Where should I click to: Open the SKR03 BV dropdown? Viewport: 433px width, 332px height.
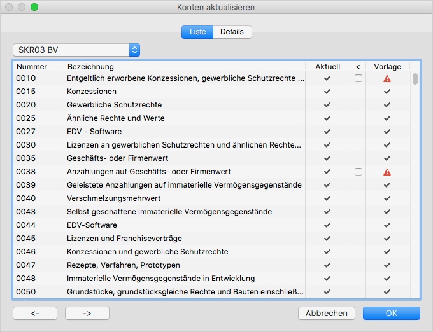pyautogui.click(x=76, y=50)
